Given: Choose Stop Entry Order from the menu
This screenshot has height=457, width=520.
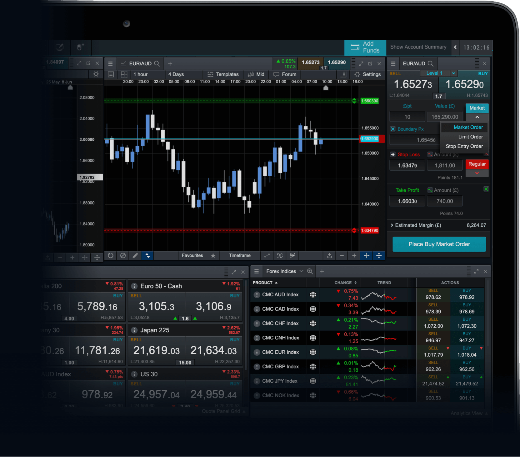Looking at the screenshot, I should pos(464,146).
